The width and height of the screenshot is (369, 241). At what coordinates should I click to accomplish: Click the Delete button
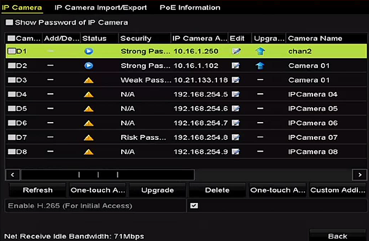pyautogui.click(x=217, y=190)
